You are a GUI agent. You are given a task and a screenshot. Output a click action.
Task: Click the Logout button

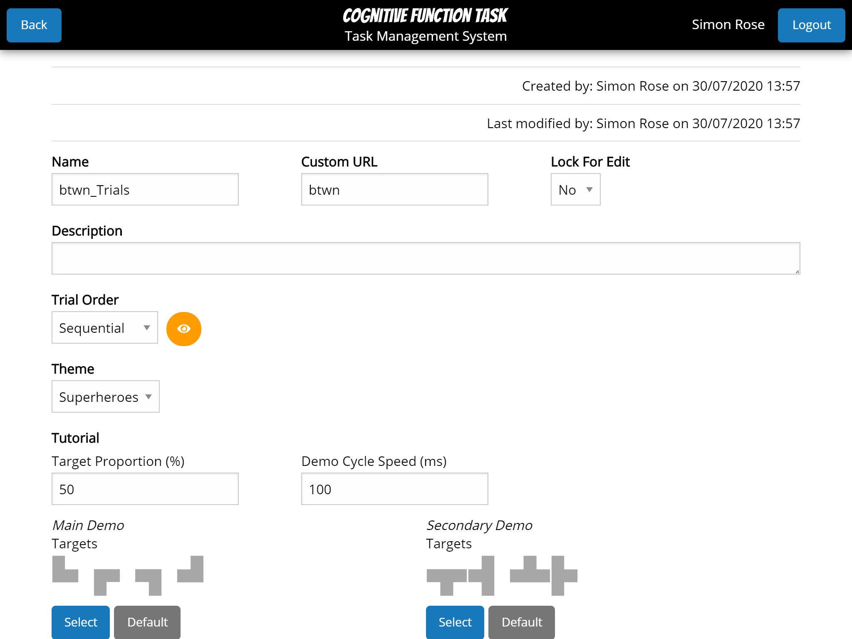pyautogui.click(x=811, y=25)
